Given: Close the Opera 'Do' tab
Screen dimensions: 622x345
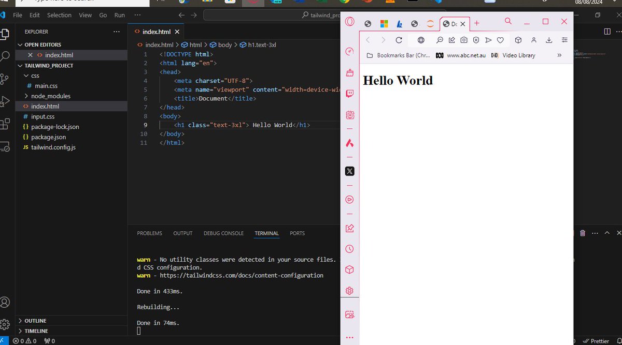Looking at the screenshot, I should tap(463, 24).
